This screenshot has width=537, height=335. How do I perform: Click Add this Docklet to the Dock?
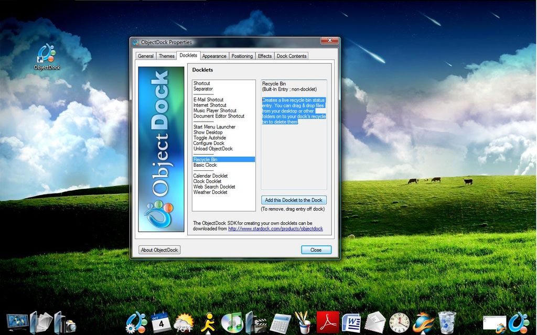click(294, 200)
